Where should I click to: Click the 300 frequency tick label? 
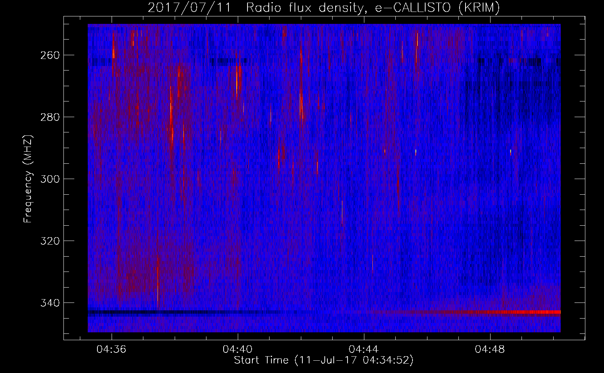tap(49, 179)
